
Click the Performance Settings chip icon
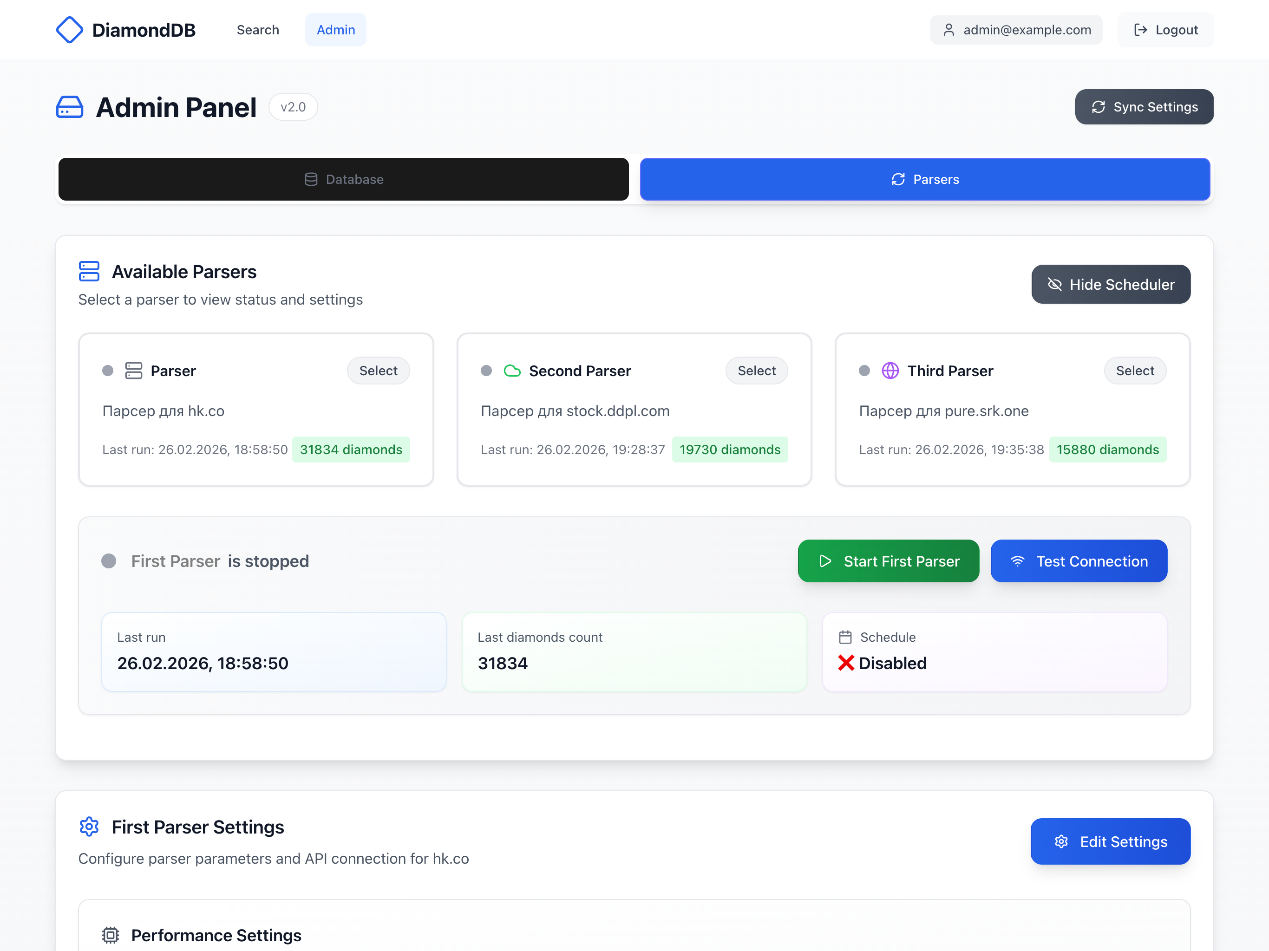[110, 936]
